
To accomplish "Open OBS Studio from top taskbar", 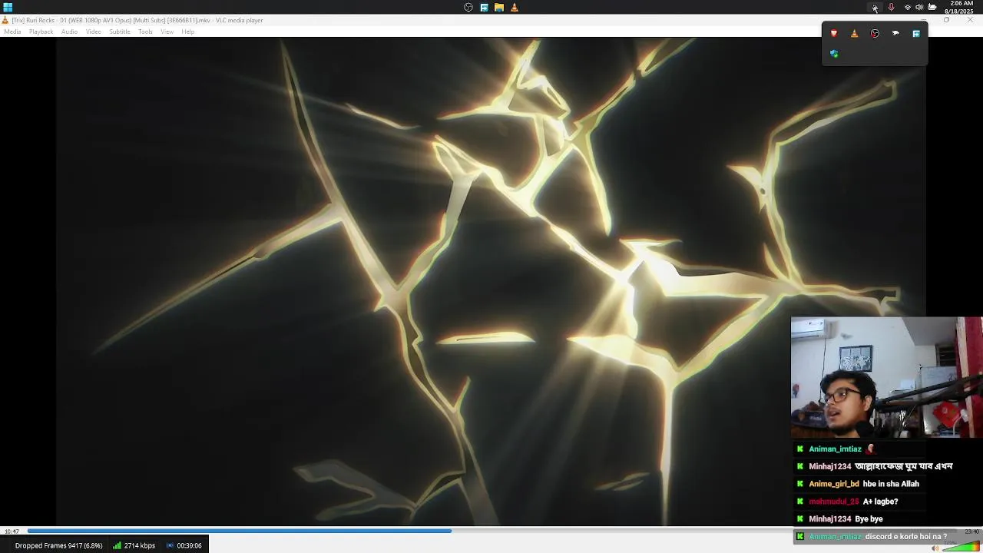I will point(468,8).
